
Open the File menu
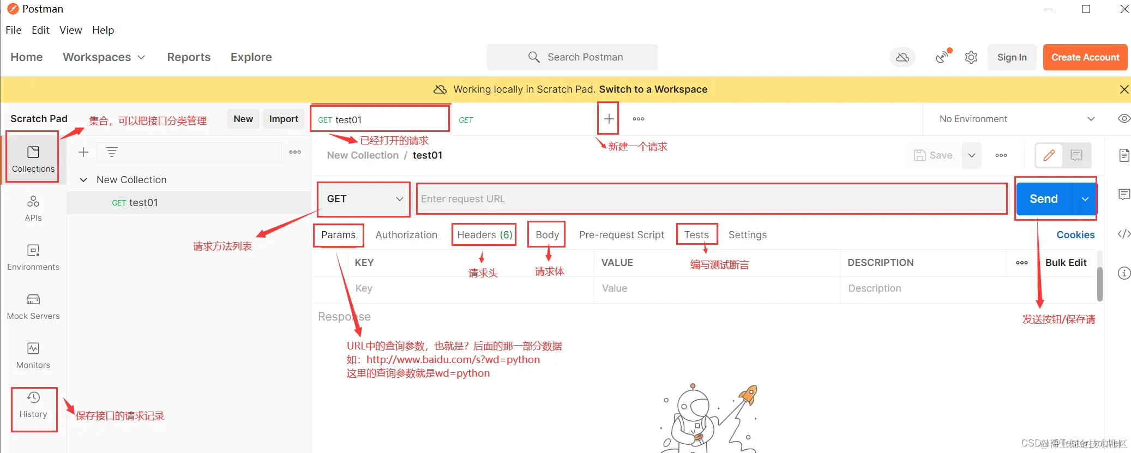tap(14, 30)
